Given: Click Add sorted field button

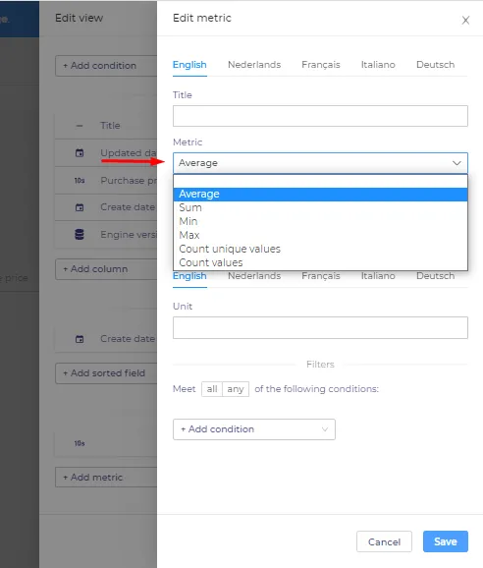Looking at the screenshot, I should [x=106, y=373].
